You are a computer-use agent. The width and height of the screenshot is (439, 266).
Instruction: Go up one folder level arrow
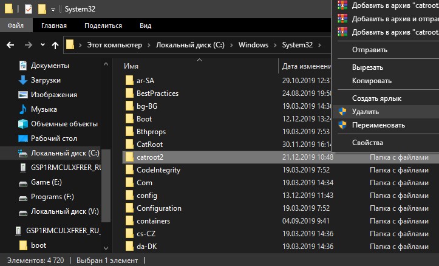(55, 45)
